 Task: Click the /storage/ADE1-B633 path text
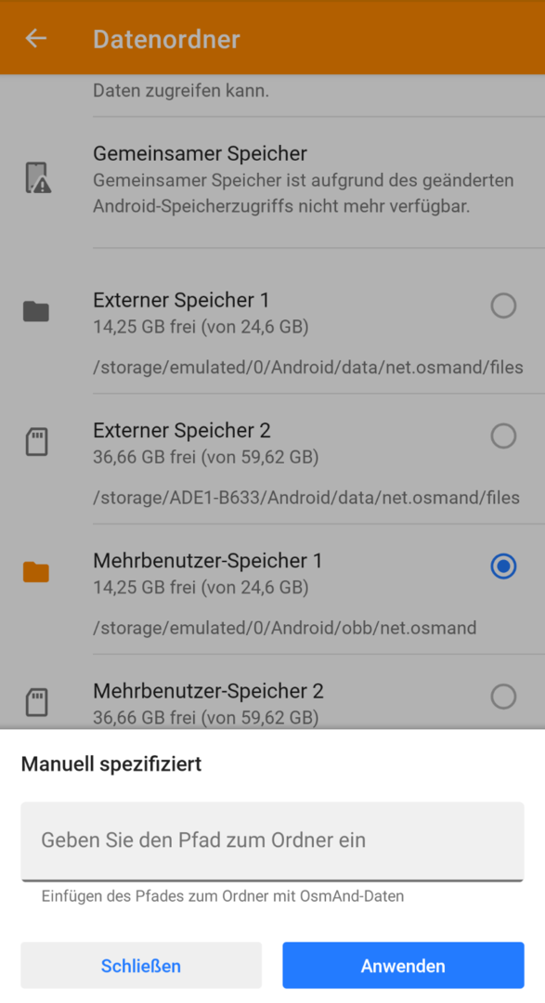[306, 498]
